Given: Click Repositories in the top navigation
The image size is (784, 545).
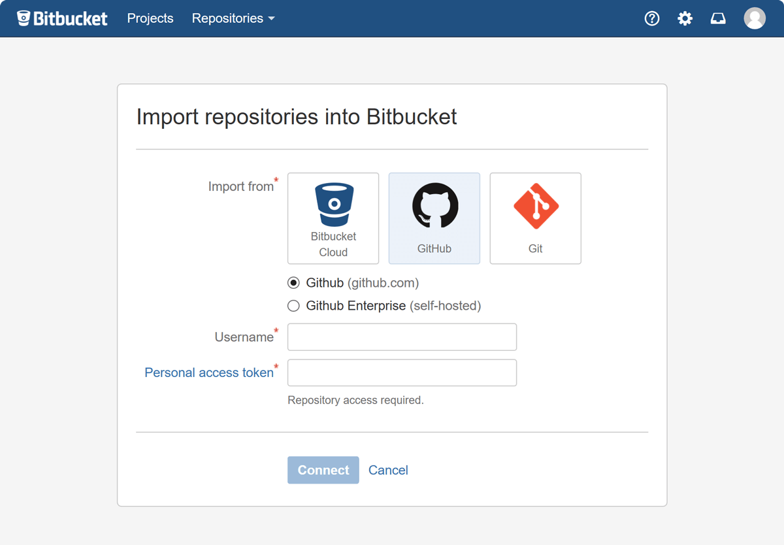Looking at the screenshot, I should (227, 18).
